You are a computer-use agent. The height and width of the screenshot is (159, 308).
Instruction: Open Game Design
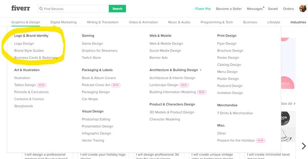click(92, 44)
